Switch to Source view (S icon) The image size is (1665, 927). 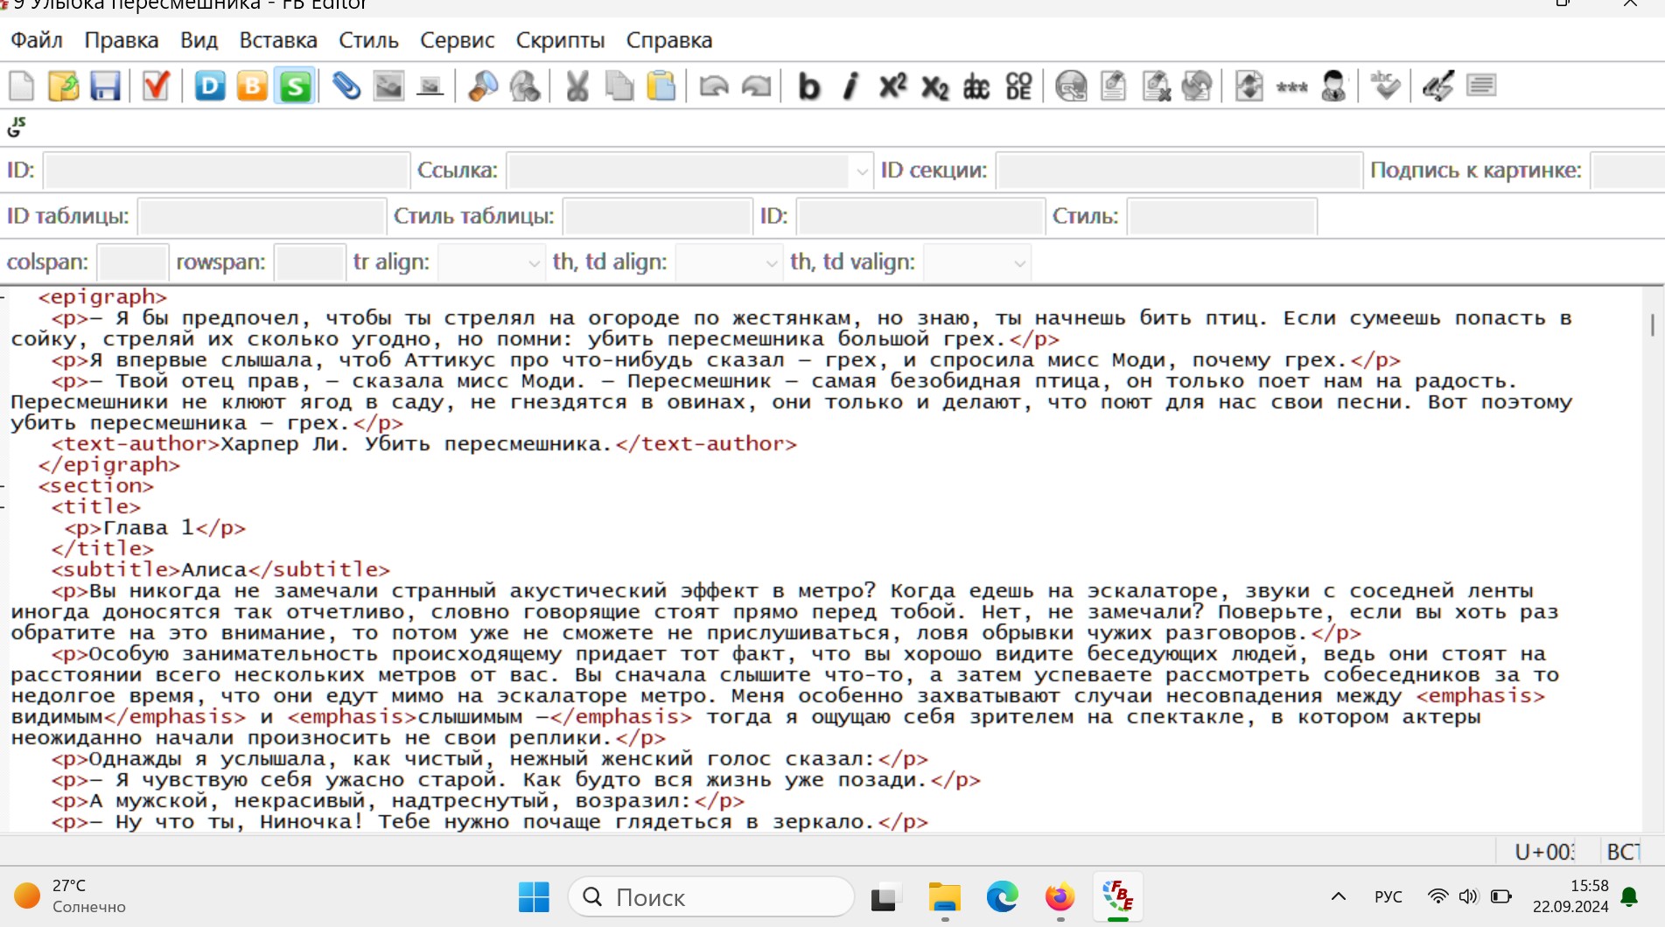295,86
